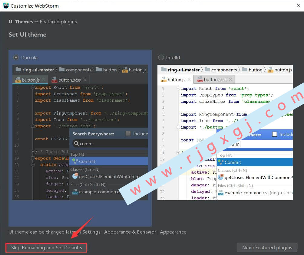The height and width of the screenshot is (255, 304).
Task: Click fold marker at line 20 in Darcula preview
Action: 33,165
